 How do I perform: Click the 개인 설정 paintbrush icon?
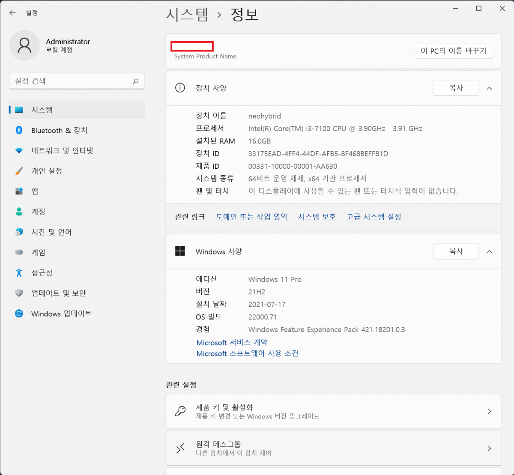point(19,171)
